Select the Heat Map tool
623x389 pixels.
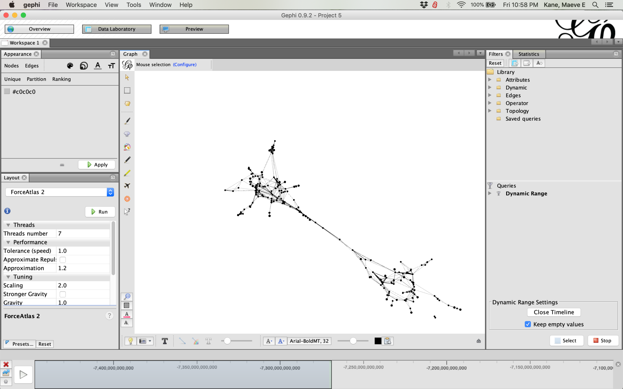(127, 199)
